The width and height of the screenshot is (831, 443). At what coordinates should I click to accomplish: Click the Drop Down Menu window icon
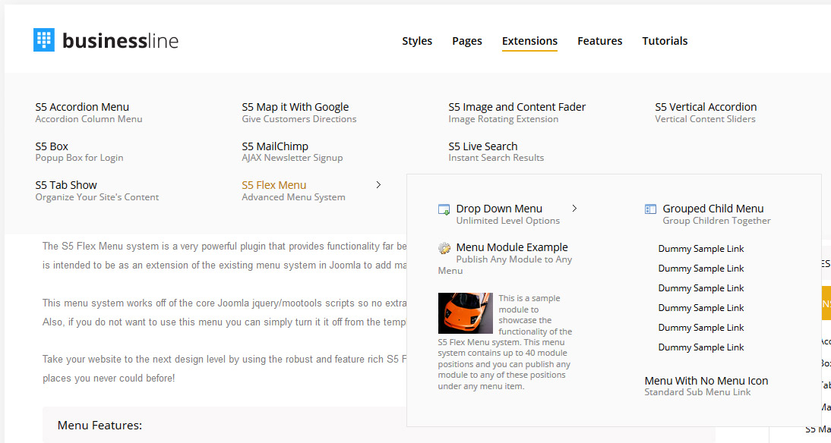444,209
